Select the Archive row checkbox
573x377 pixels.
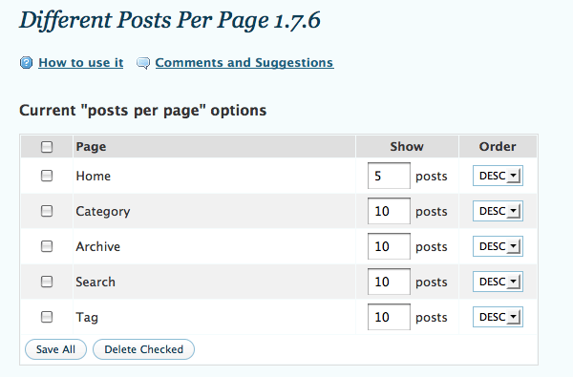tap(47, 246)
